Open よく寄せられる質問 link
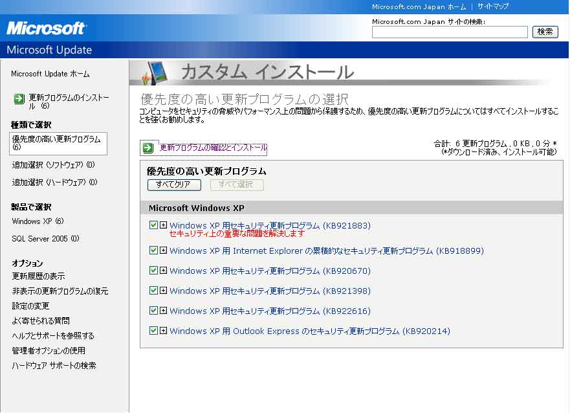570x413 pixels. click(41, 320)
